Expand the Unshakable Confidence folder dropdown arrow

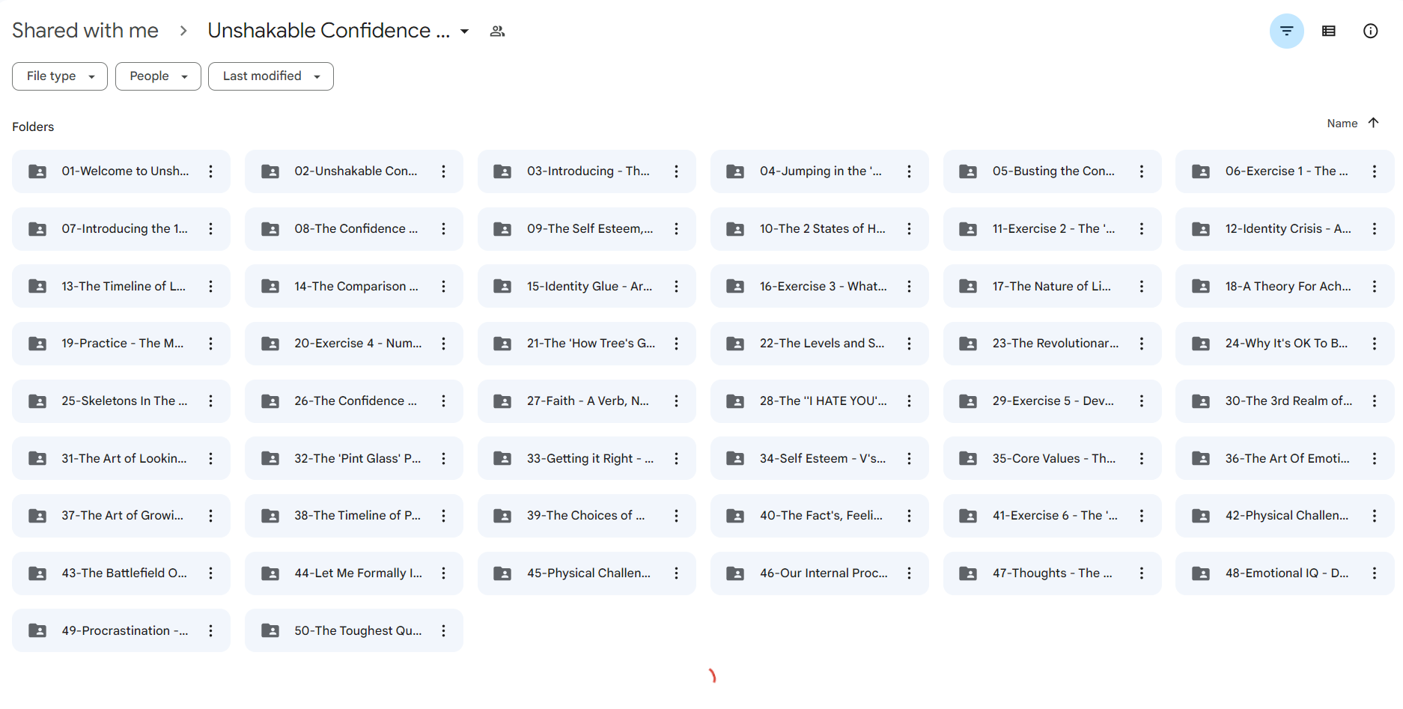pos(464,31)
